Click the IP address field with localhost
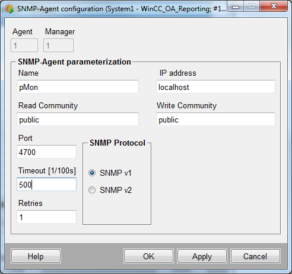Image resolution: width=292 pixels, height=274 pixels. click(x=215, y=87)
